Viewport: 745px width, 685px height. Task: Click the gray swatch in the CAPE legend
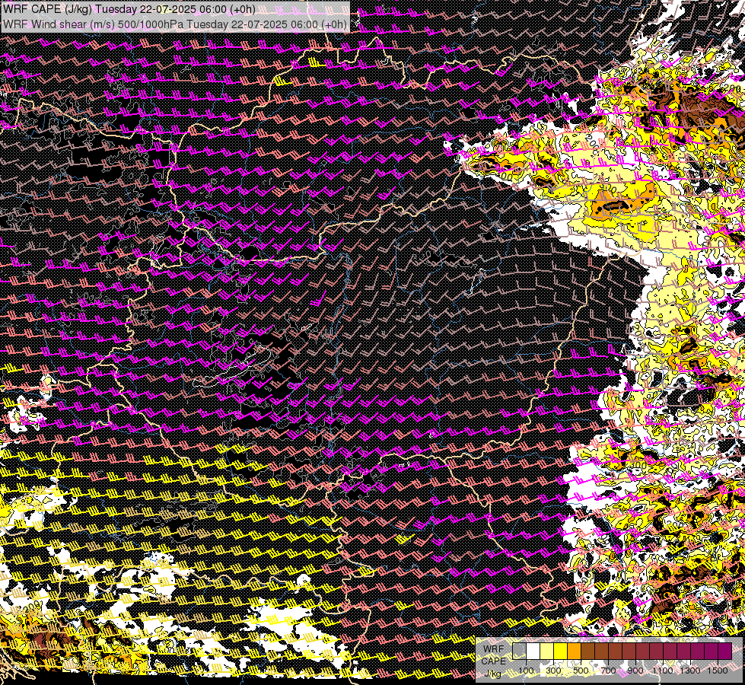click(519, 651)
